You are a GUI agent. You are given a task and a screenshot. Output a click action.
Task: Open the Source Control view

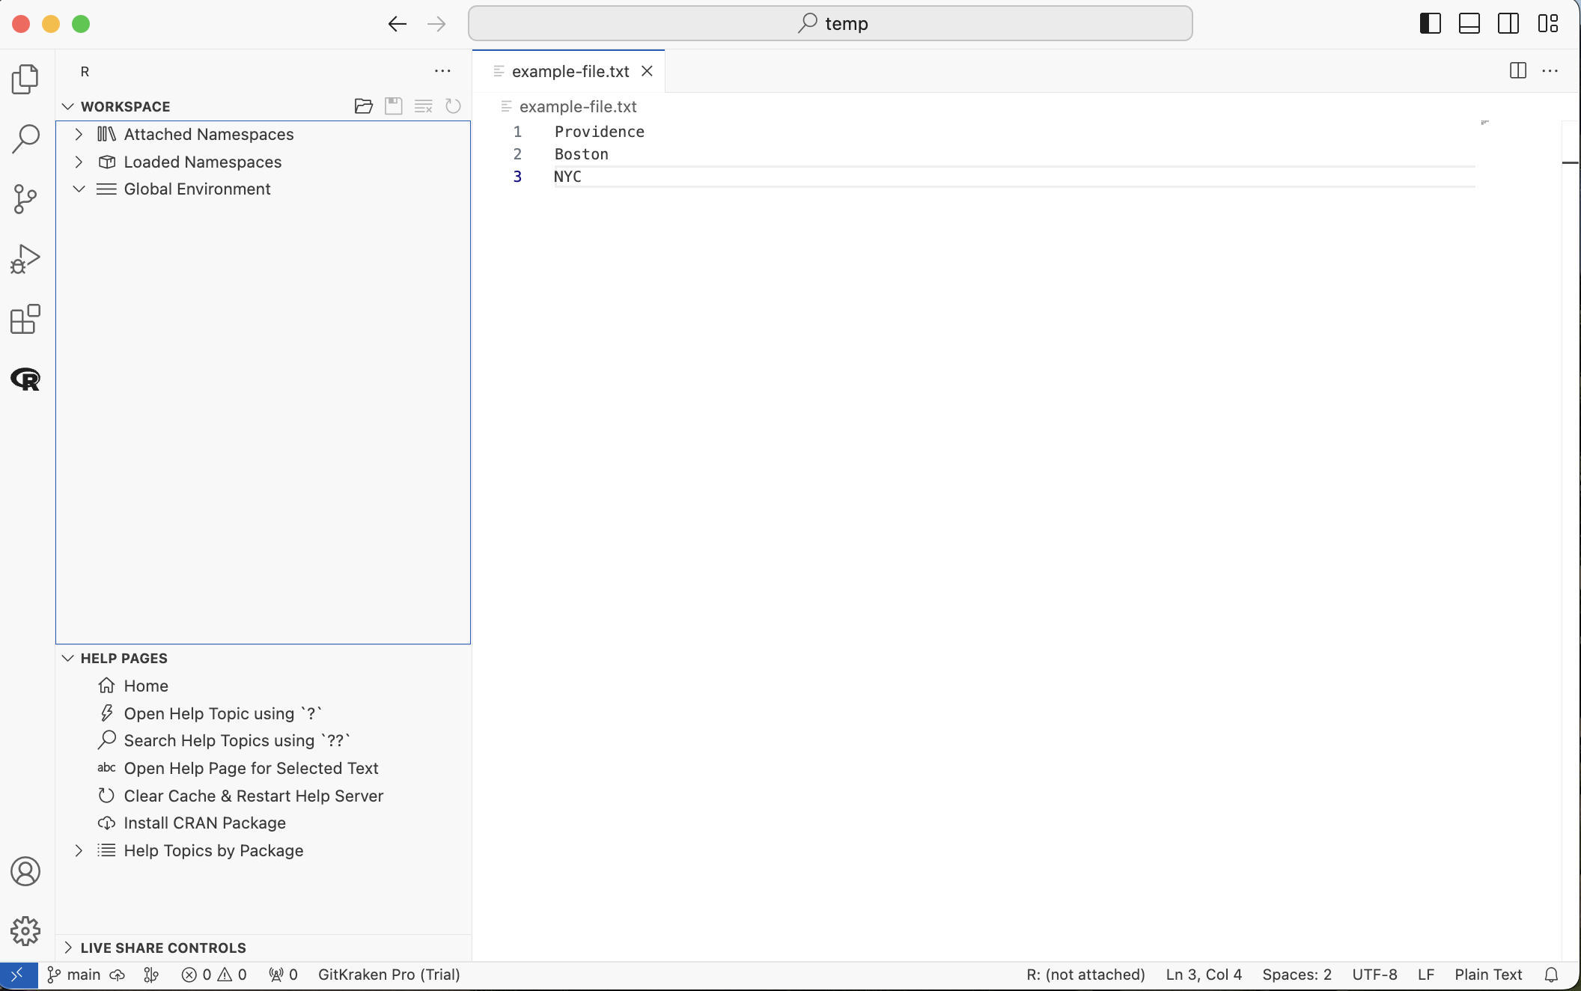(25, 199)
